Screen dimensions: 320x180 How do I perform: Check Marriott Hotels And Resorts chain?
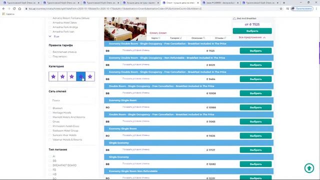(x=50, y=117)
